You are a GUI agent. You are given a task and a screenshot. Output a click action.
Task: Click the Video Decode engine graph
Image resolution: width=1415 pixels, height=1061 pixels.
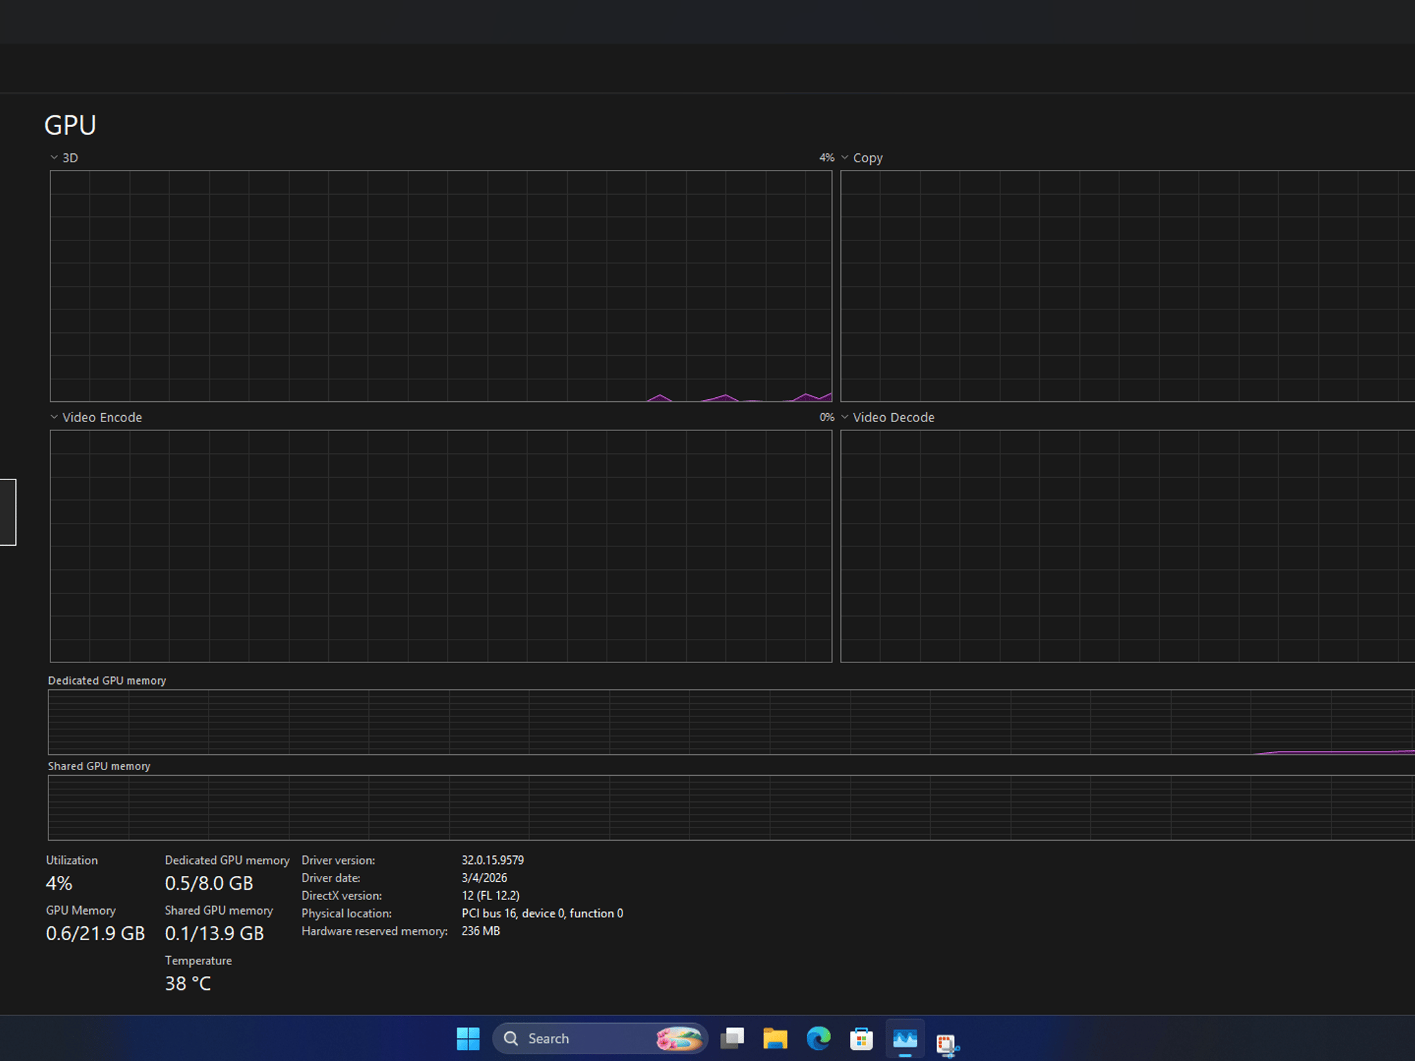[x=1128, y=546]
